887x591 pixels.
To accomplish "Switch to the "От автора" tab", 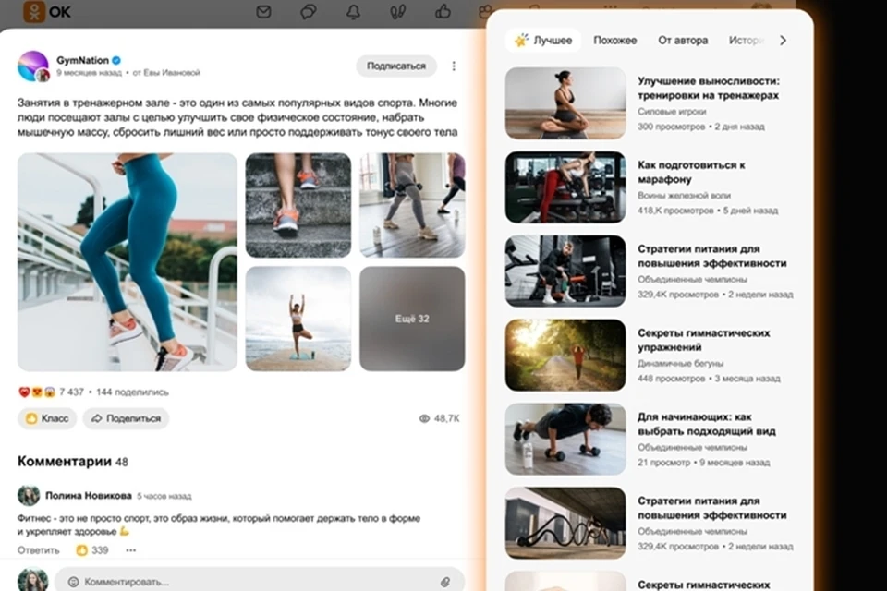I will 683,40.
